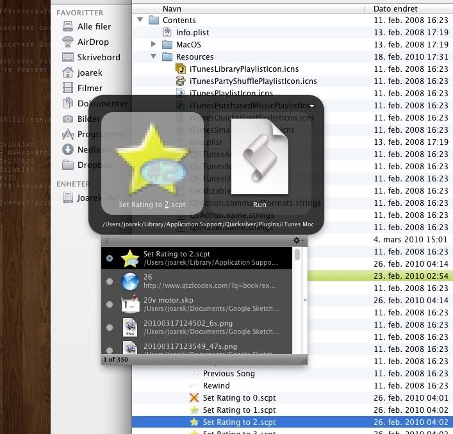Select iTunesLibraryPlaylistIcon.icns file
This screenshot has width=453, height=434.
(x=244, y=69)
